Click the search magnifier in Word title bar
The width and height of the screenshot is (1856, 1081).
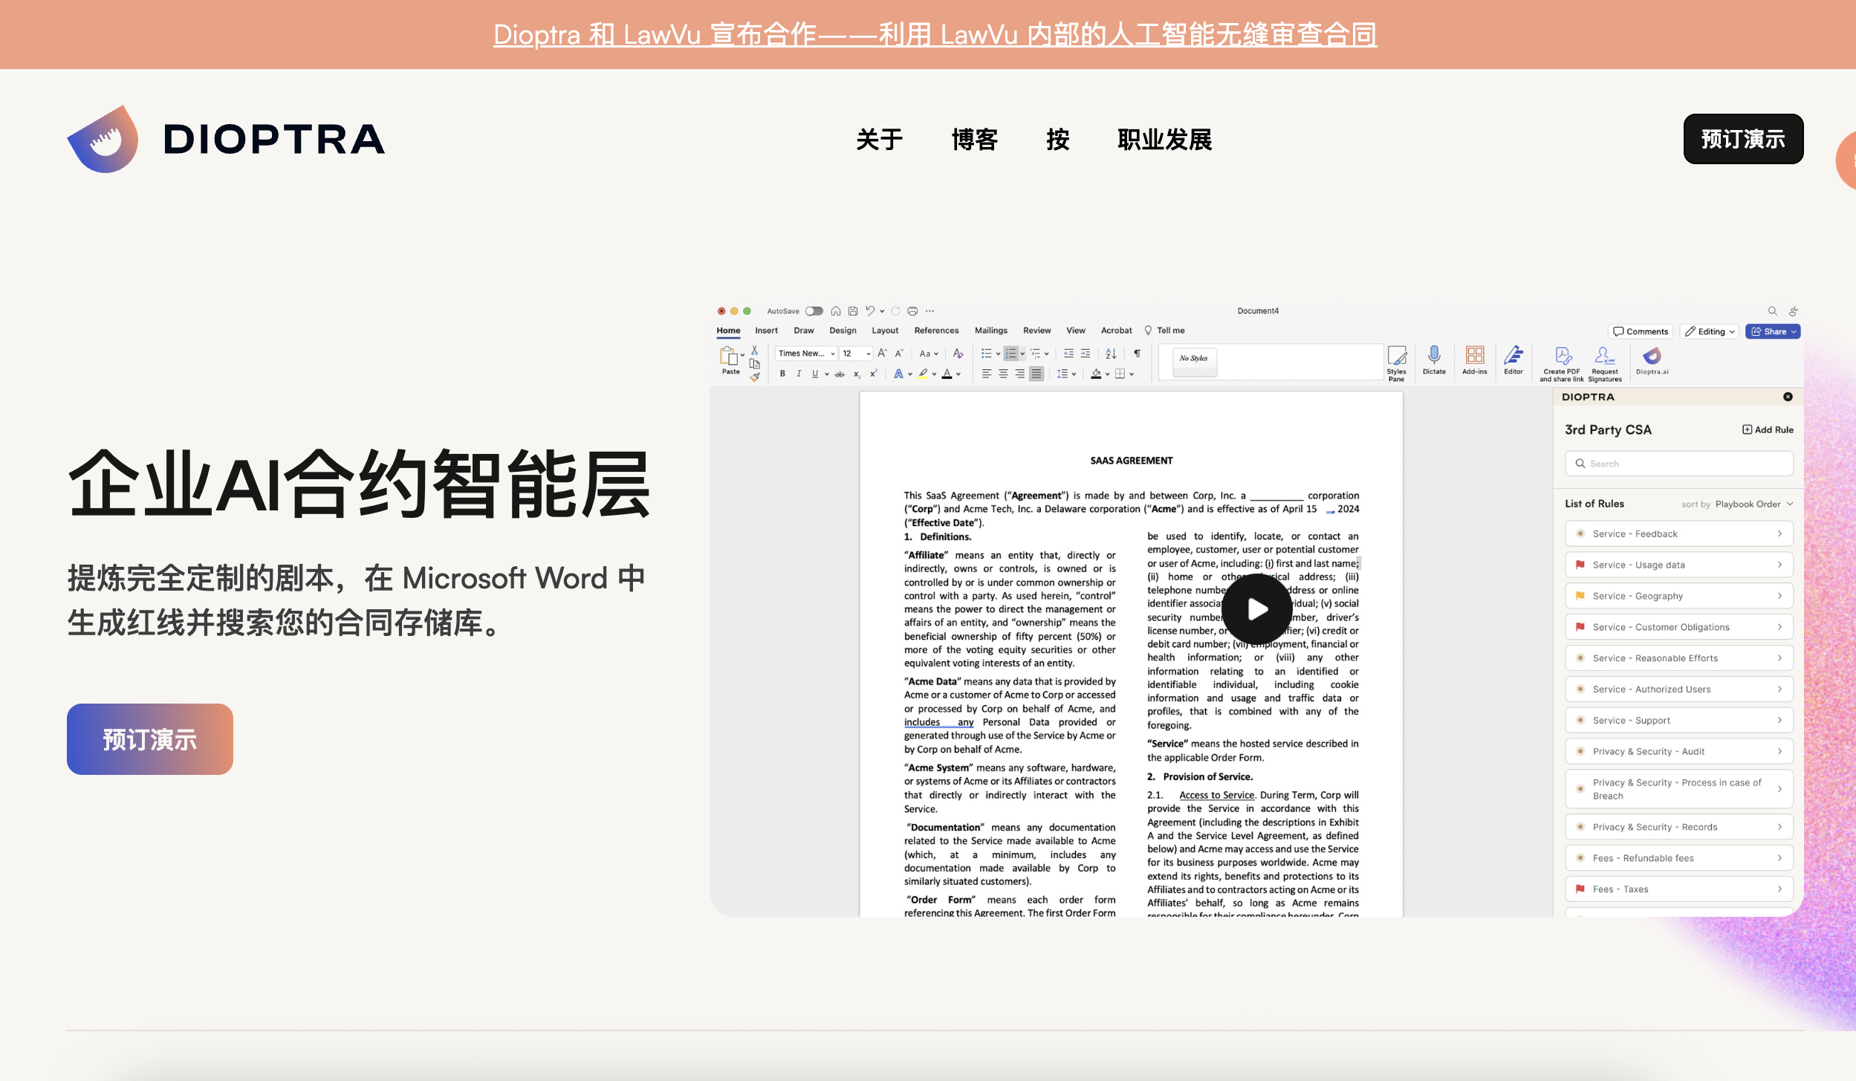tap(1772, 311)
